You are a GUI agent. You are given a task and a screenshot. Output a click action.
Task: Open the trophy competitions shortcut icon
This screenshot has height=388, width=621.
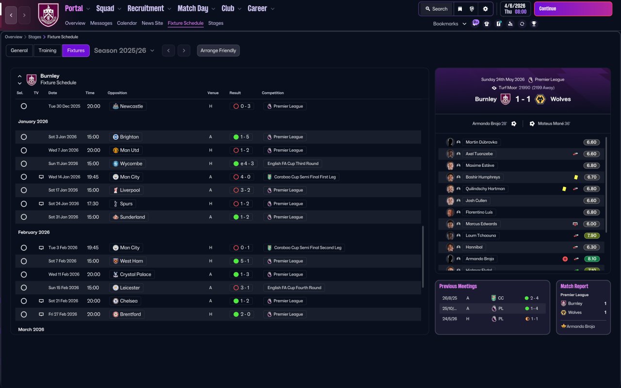[534, 24]
